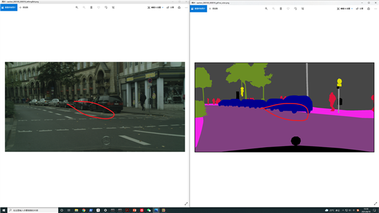This screenshot has height=213, width=379.
Task: Favorite the right segmentation image with the heart
Action: click(288, 9)
